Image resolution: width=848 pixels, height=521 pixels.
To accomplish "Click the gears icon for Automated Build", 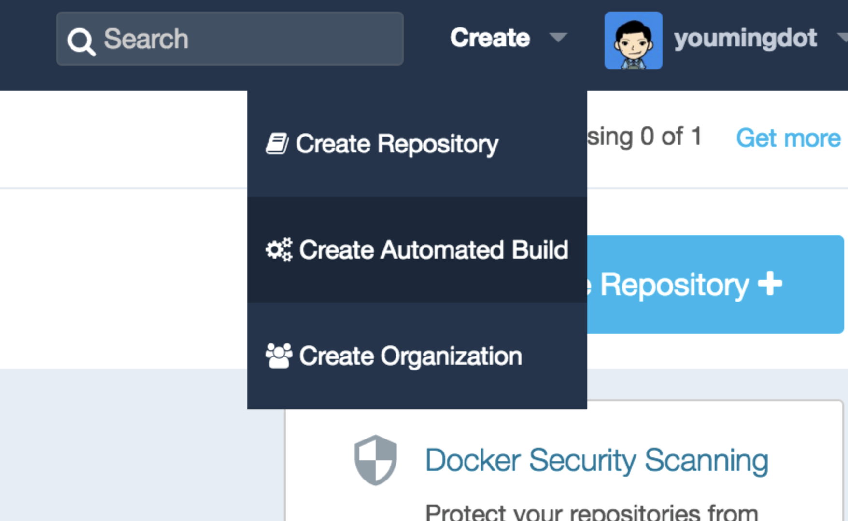I will (279, 250).
